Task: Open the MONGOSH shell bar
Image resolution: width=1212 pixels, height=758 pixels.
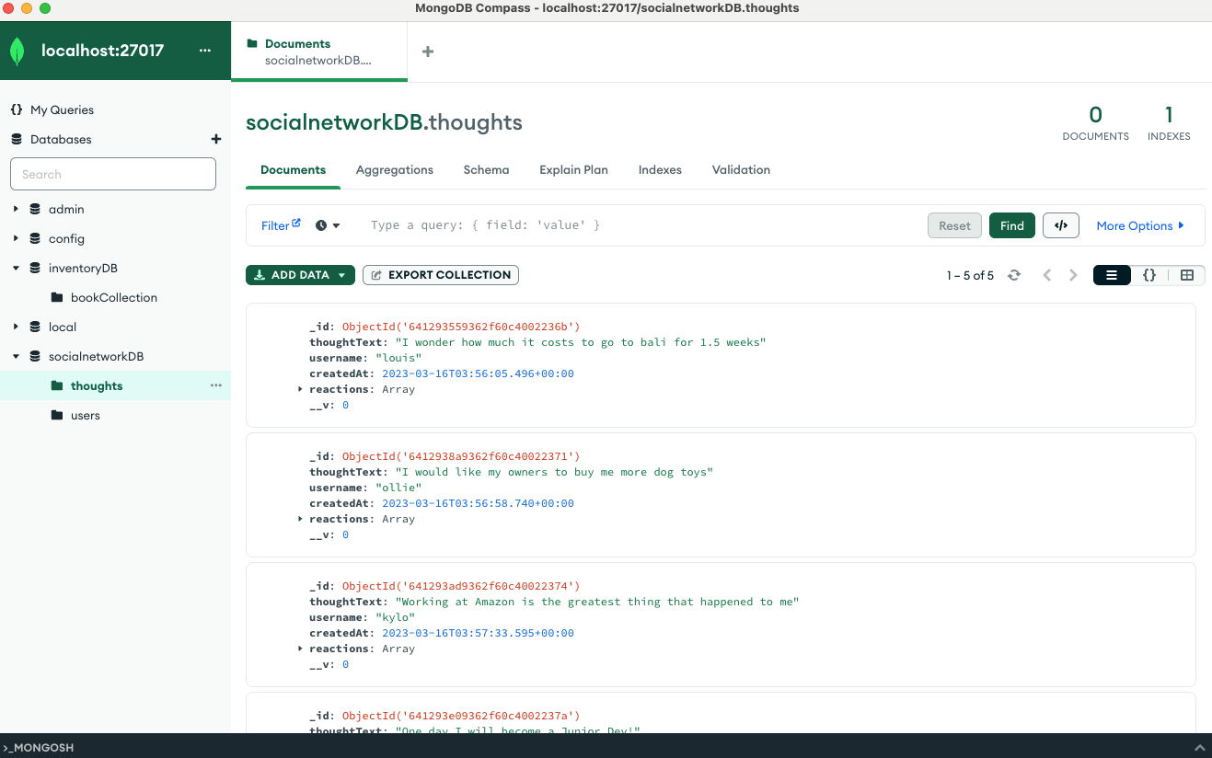Action: coord(37,747)
